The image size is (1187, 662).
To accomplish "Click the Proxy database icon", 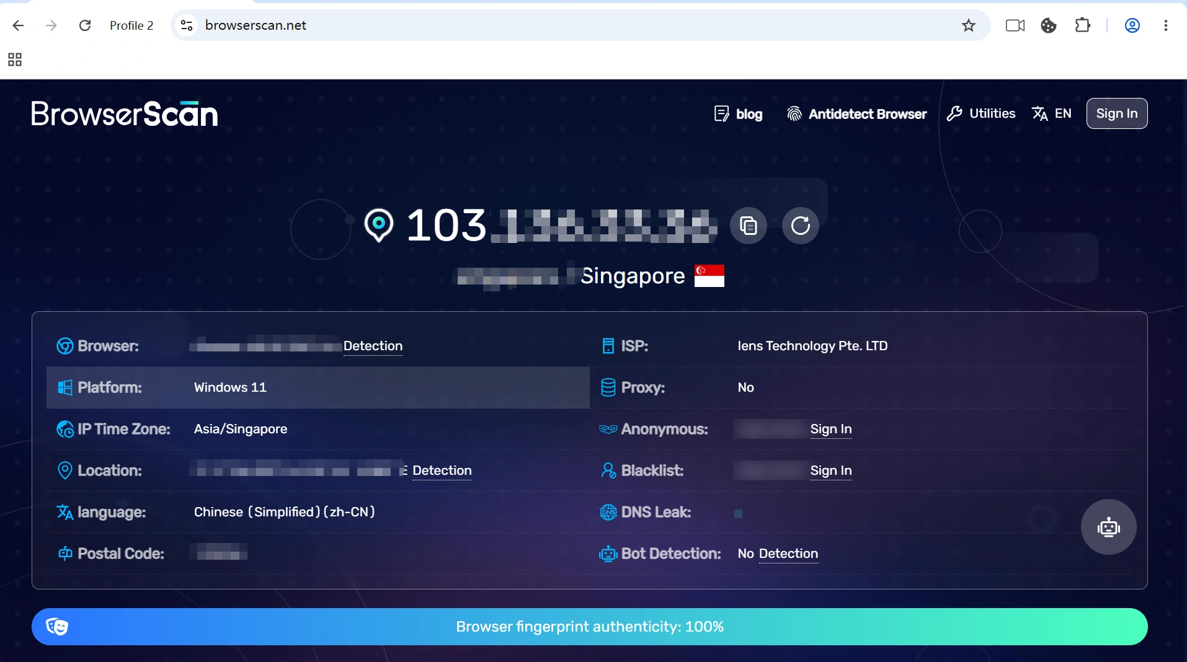I will [x=608, y=387].
